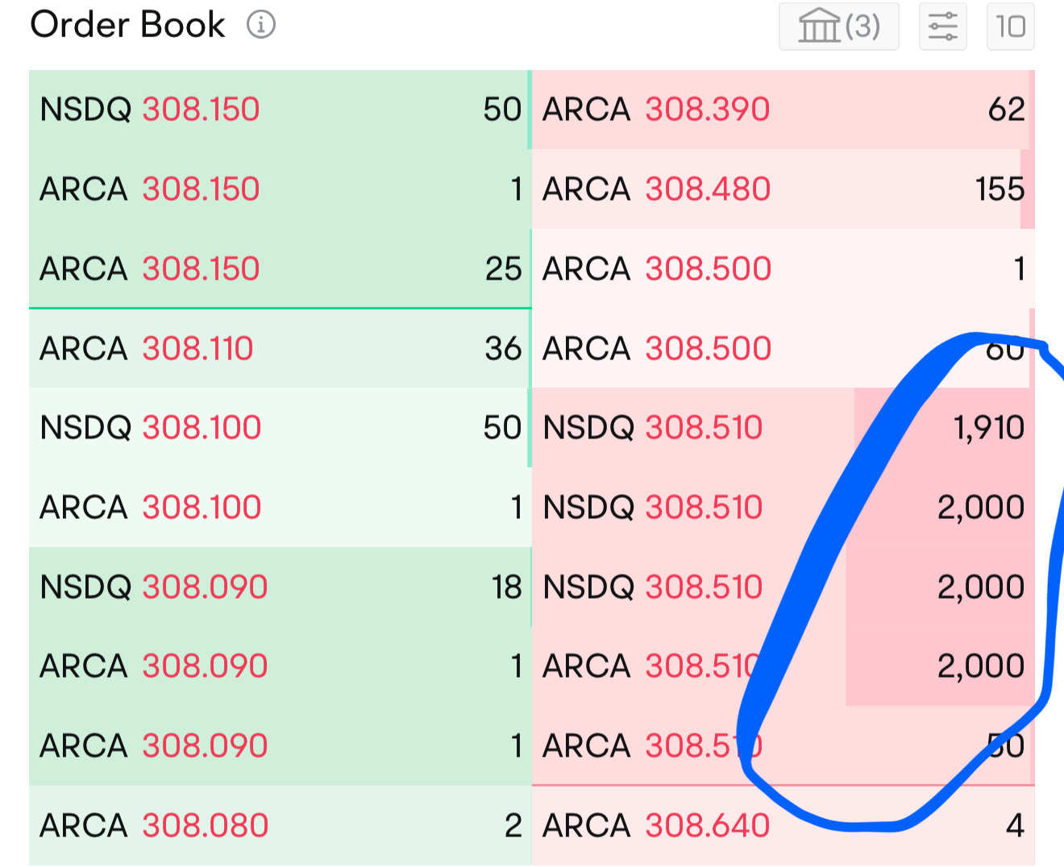Select ARCA bid 308.100 with size 1
This screenshot has width=1064, height=867.
coord(280,508)
